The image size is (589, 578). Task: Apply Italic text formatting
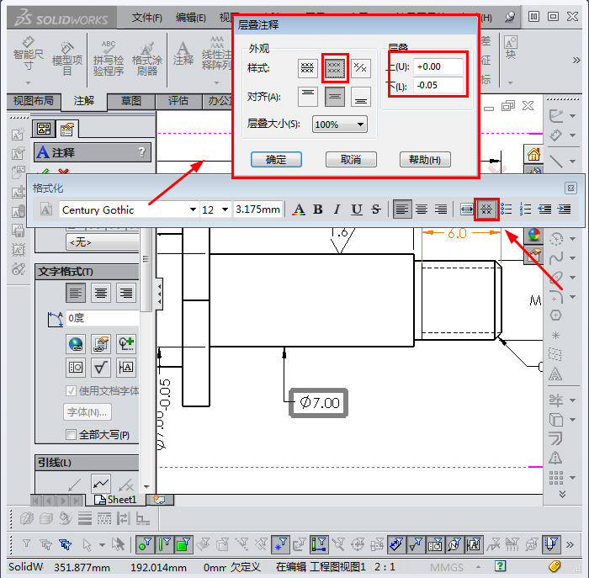(337, 209)
